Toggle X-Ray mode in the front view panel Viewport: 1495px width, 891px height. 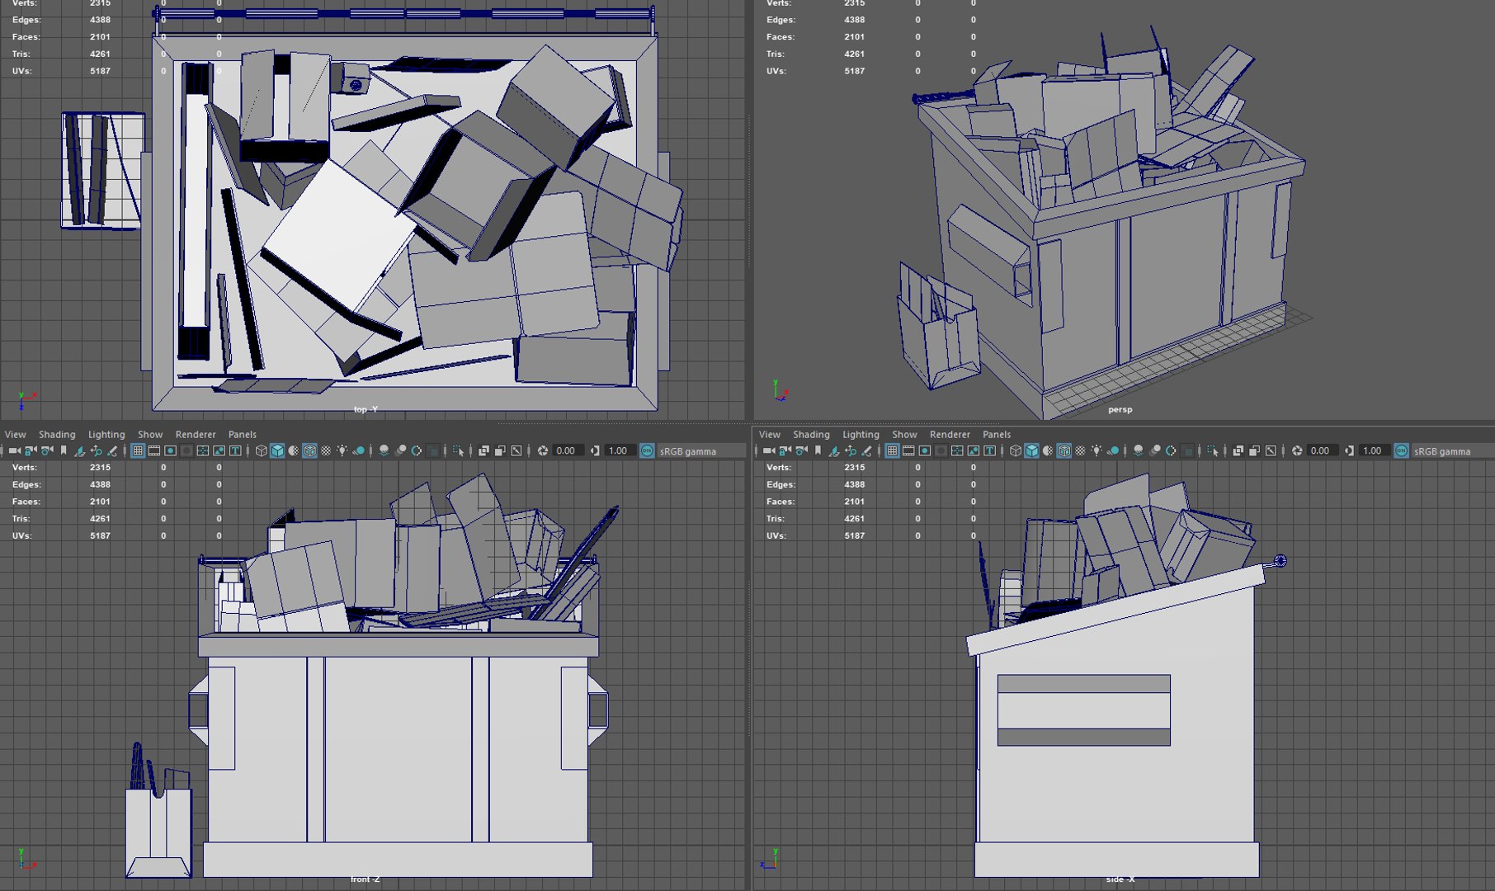coord(483,451)
